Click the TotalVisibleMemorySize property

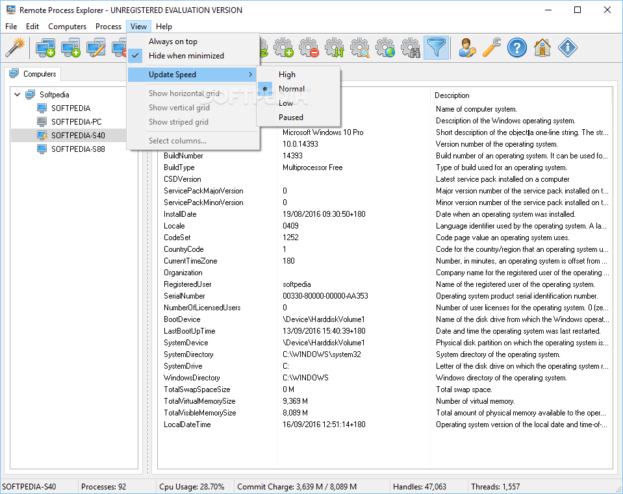(x=200, y=413)
